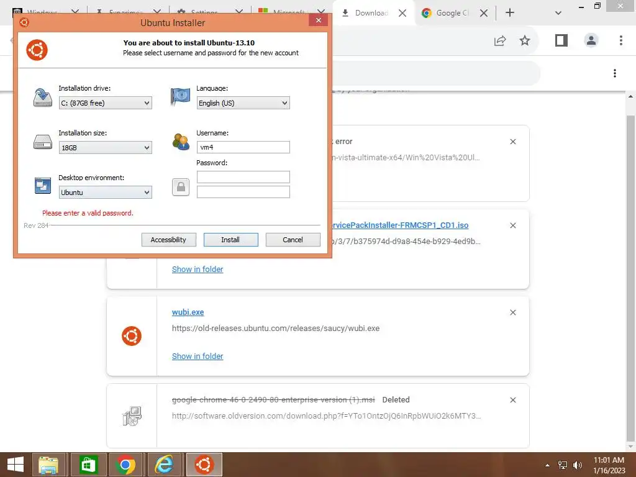Open the Chrome three-dot menu
The width and height of the screenshot is (636, 477).
[620, 40]
